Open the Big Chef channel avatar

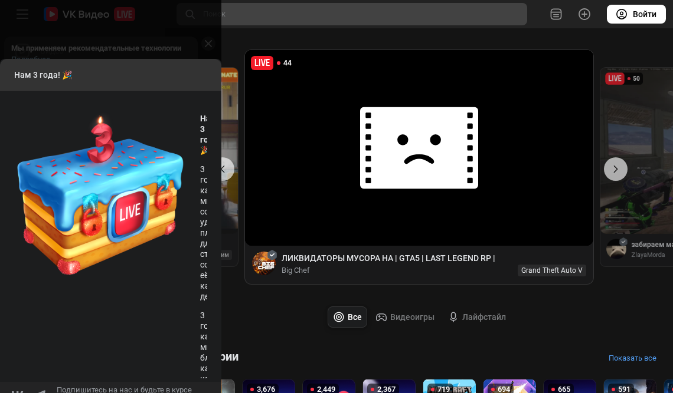263,263
